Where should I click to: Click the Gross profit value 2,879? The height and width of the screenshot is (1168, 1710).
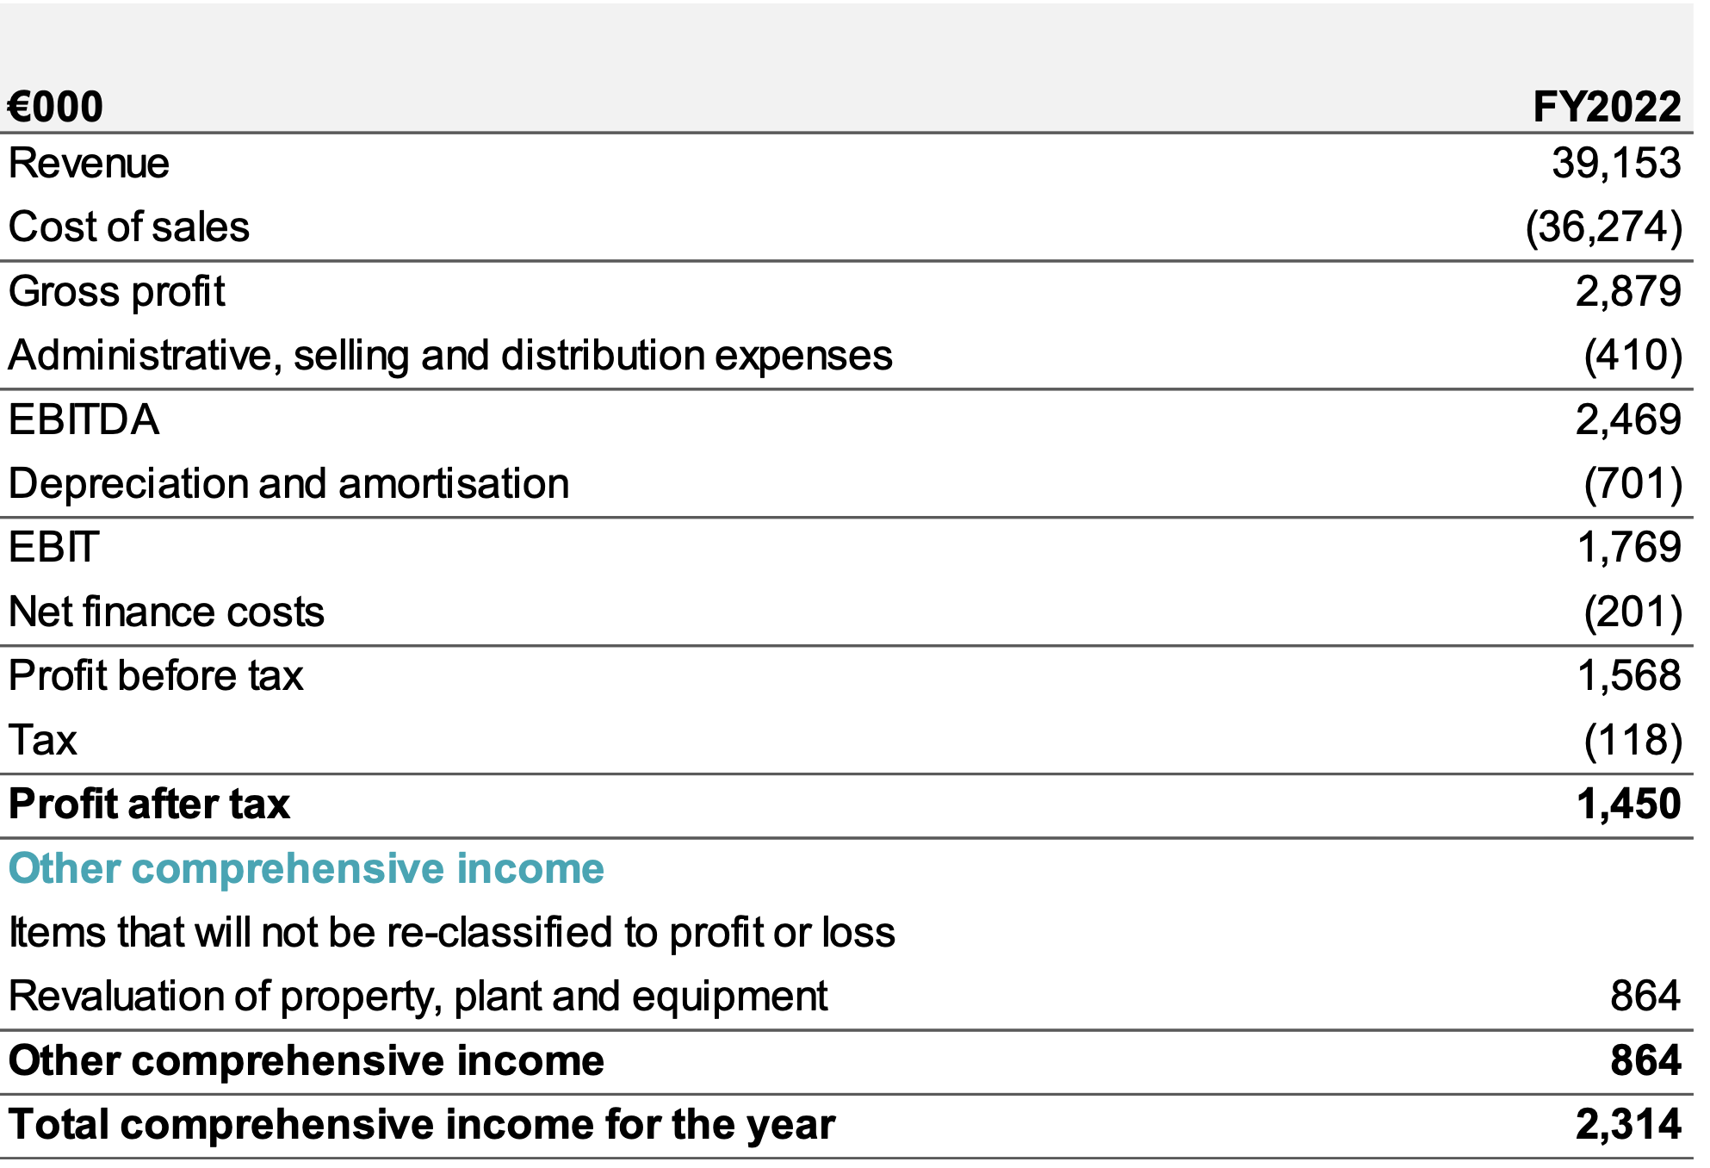click(1627, 292)
